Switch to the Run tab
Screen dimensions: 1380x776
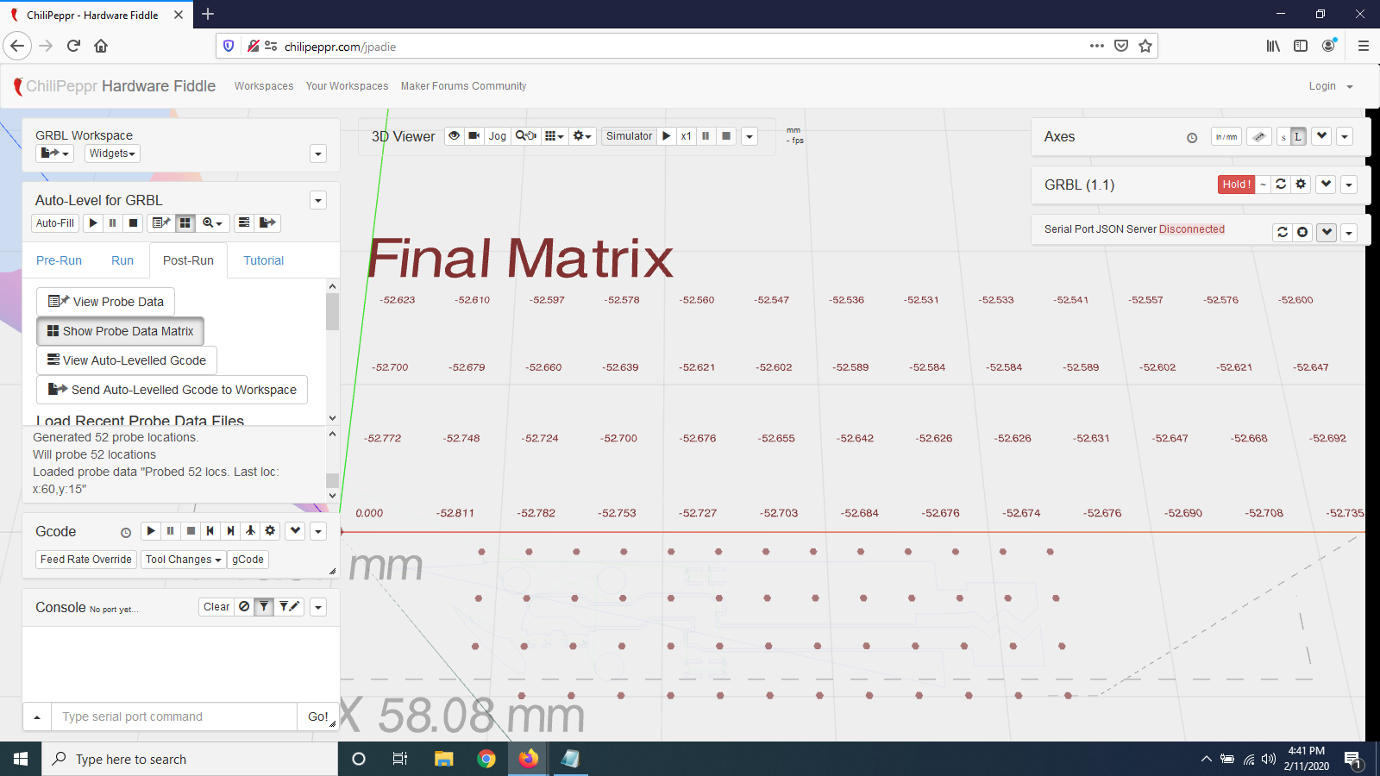click(x=122, y=260)
